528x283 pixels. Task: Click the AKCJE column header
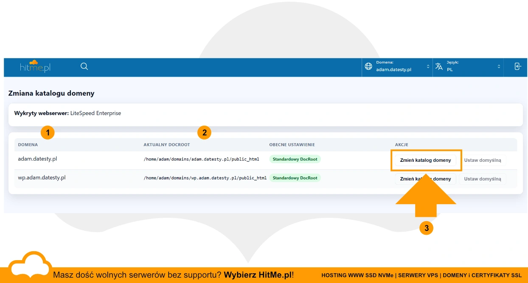pyautogui.click(x=402, y=145)
